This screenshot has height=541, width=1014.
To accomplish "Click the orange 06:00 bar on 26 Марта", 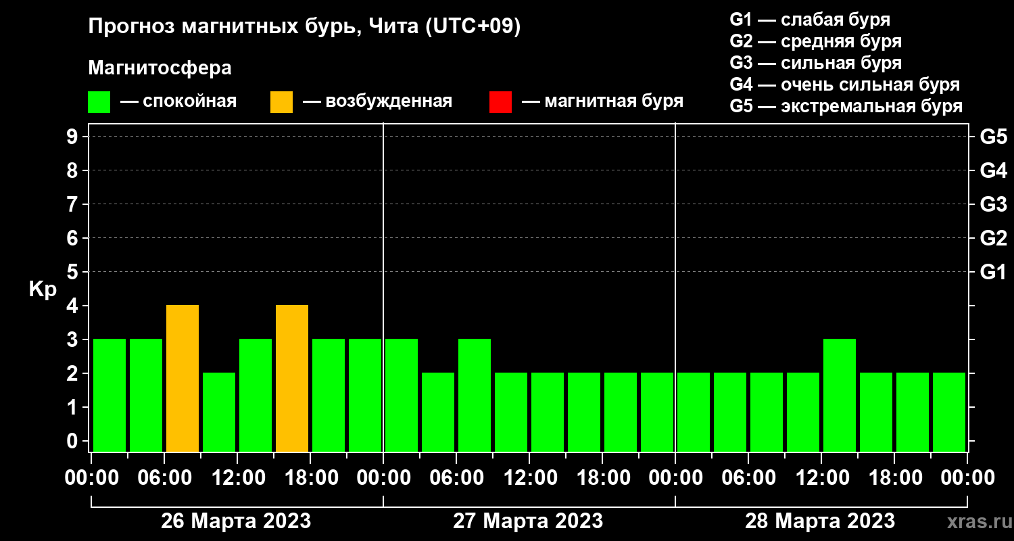I will (x=183, y=378).
